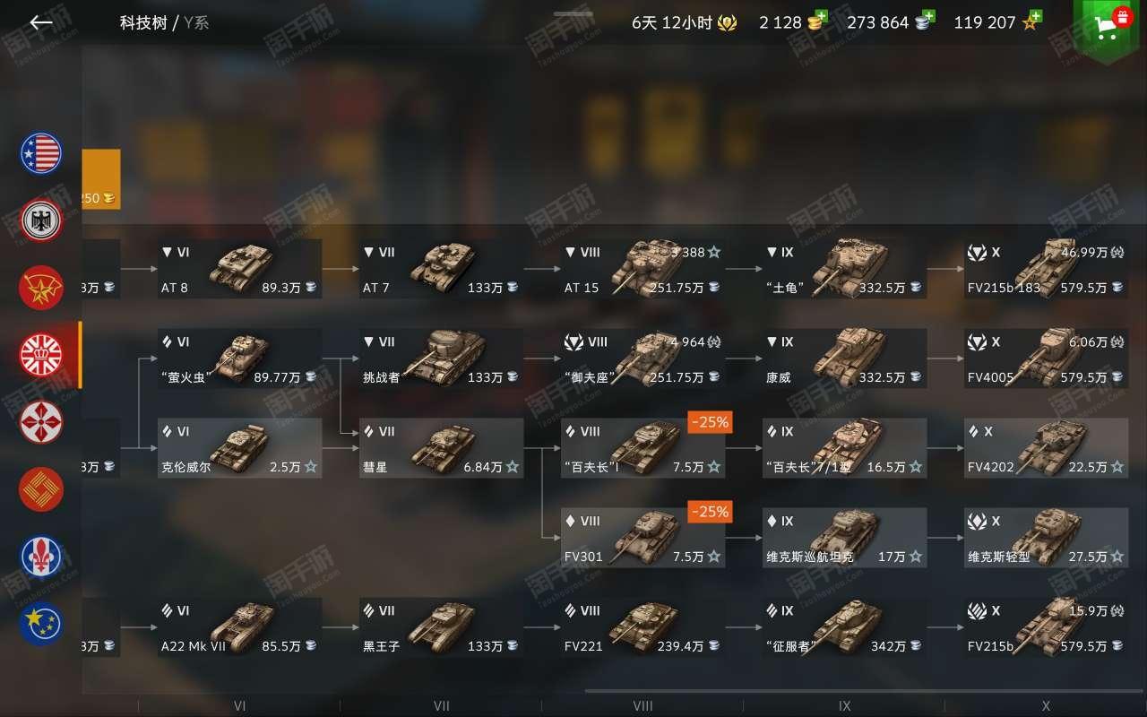Select the 彗星 tier VII tank card
The height and width of the screenshot is (717, 1147).
coord(442,448)
